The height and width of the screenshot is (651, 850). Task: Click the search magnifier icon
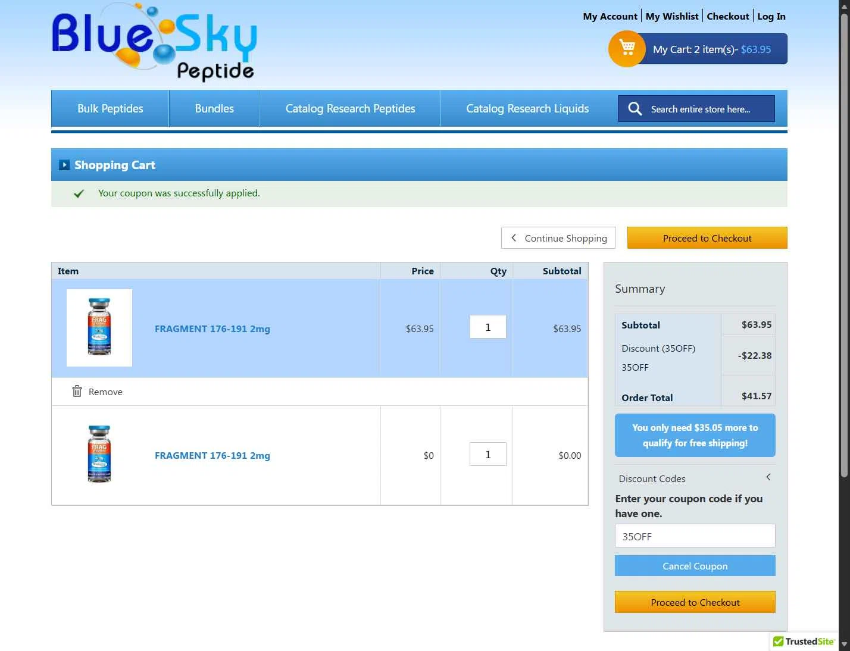[635, 109]
